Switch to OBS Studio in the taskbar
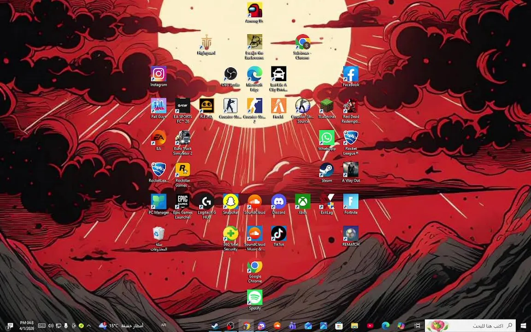The image size is (531, 332). [x=230, y=326]
